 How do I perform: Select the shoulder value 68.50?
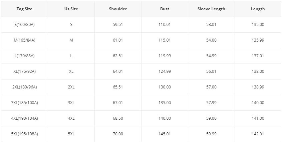click(x=118, y=118)
